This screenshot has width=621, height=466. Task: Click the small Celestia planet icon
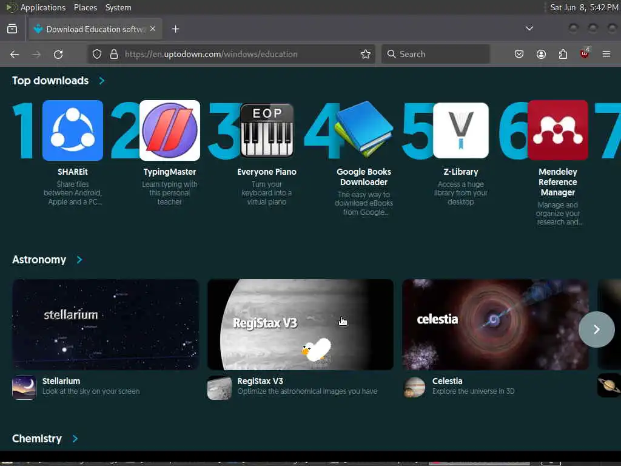tap(414, 387)
